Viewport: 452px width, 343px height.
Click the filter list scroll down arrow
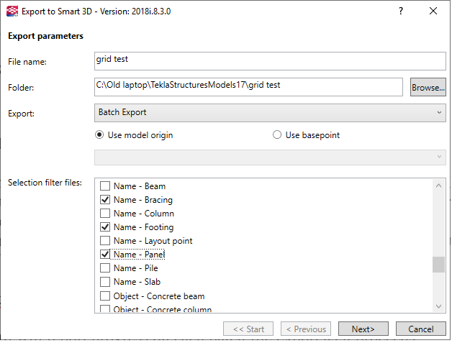tap(438, 306)
